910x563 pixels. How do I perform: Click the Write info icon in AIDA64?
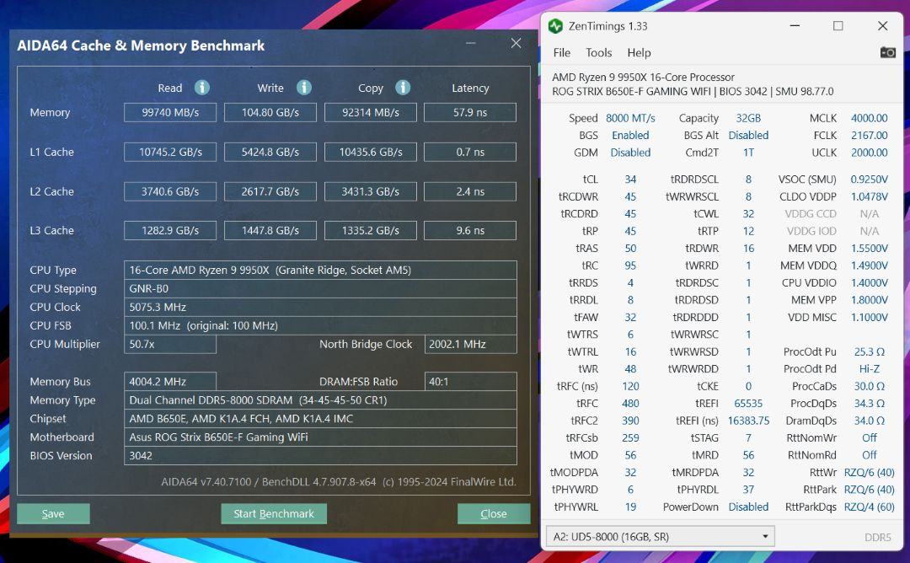pyautogui.click(x=304, y=88)
